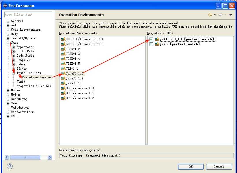Screen dimensions: 237x173
Task: Select the Editor preference page
Action: point(22,69)
